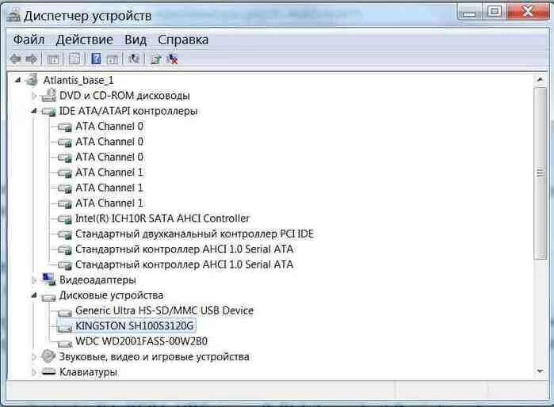Click the Клавиатуры keyboard icon
This screenshot has width=554, height=407.
pyautogui.click(x=49, y=371)
